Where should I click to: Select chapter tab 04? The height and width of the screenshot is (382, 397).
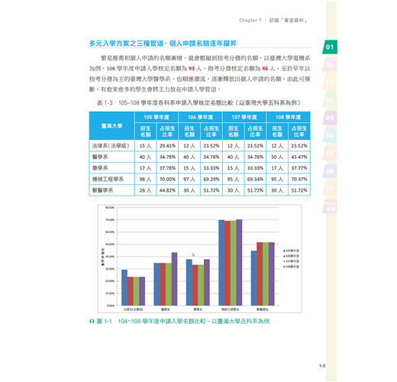pyautogui.click(x=330, y=100)
